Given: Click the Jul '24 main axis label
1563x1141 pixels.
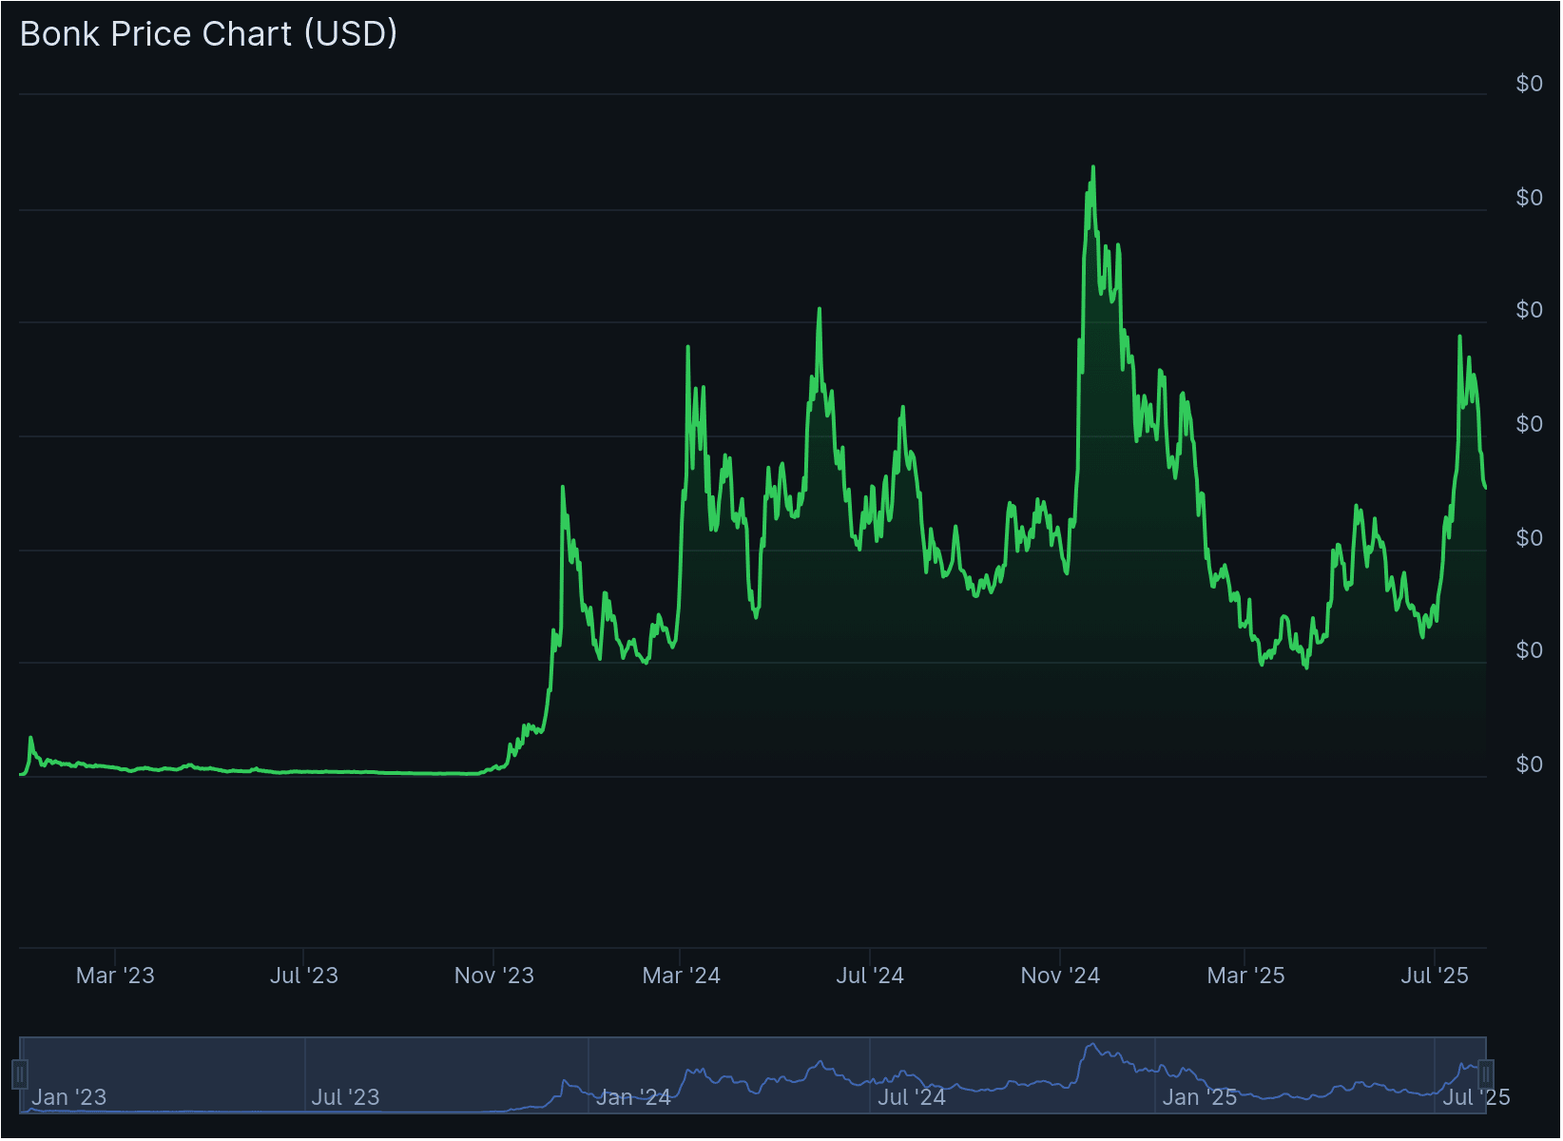Looking at the screenshot, I should tap(870, 976).
